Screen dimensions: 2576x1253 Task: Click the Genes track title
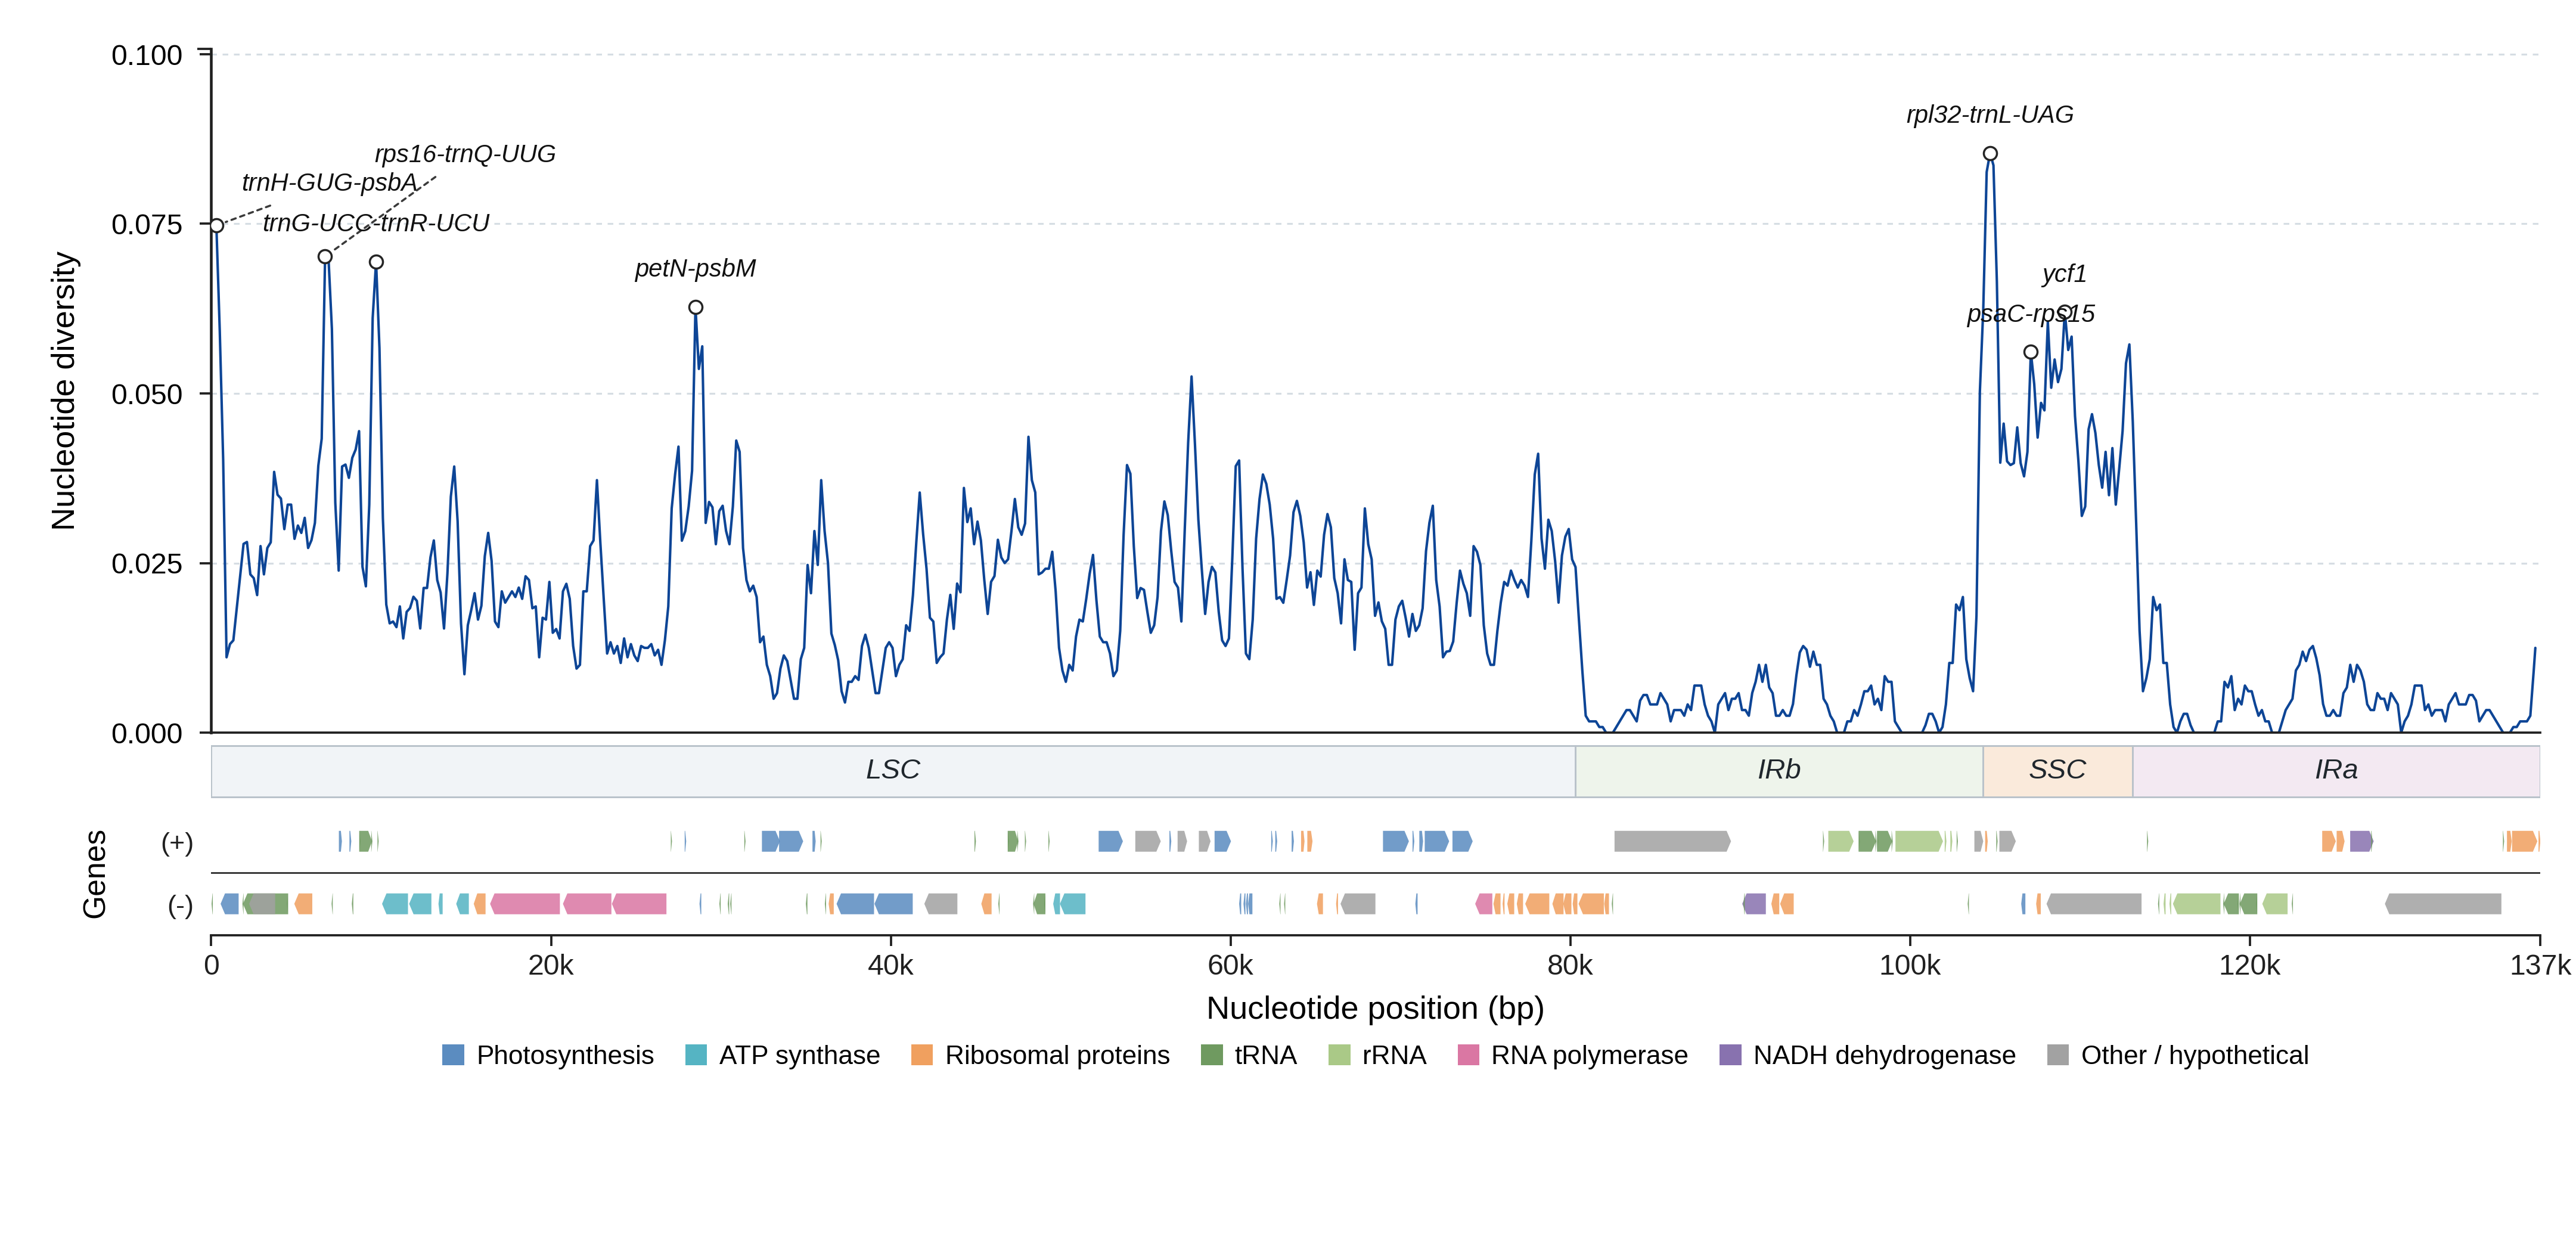(x=94, y=874)
